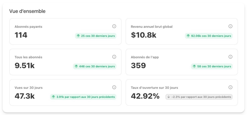Click the "3.91k par rapport" green badge
The image size is (247, 115).
pyautogui.click(x=83, y=97)
